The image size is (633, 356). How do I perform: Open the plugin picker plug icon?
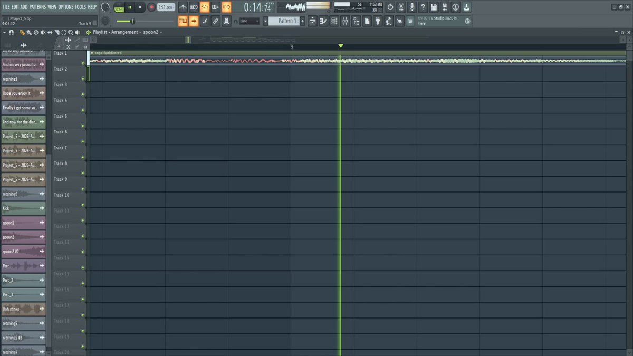378,21
